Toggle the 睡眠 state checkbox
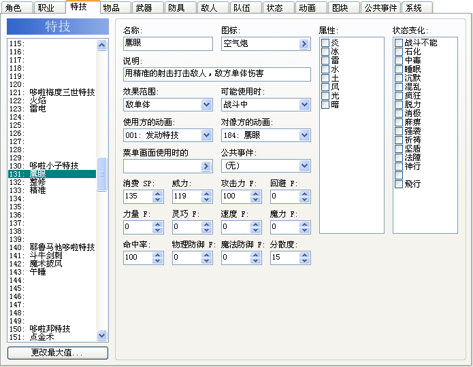The image size is (473, 367). coord(399,69)
